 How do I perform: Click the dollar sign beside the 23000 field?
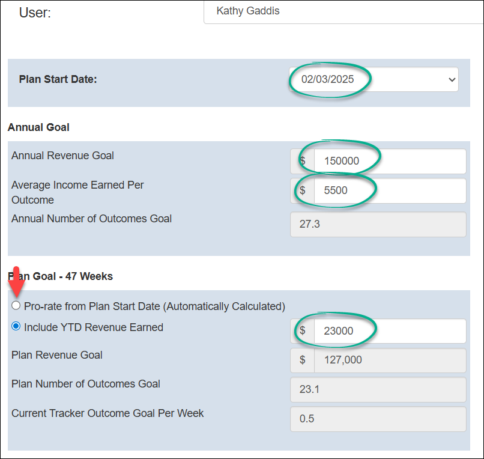pyautogui.click(x=303, y=331)
